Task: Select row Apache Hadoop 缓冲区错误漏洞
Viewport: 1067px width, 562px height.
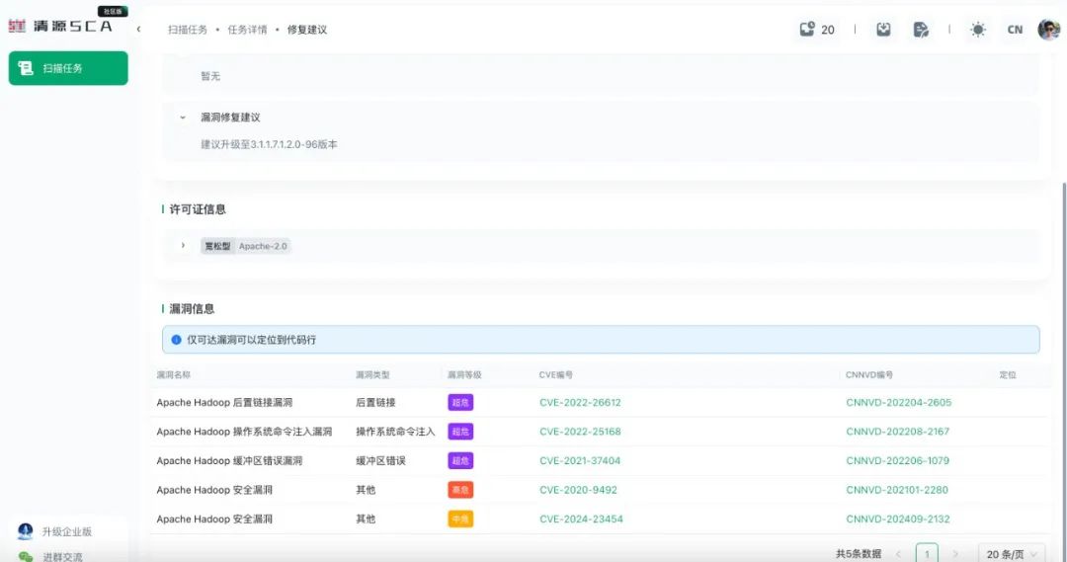Action: (599, 460)
